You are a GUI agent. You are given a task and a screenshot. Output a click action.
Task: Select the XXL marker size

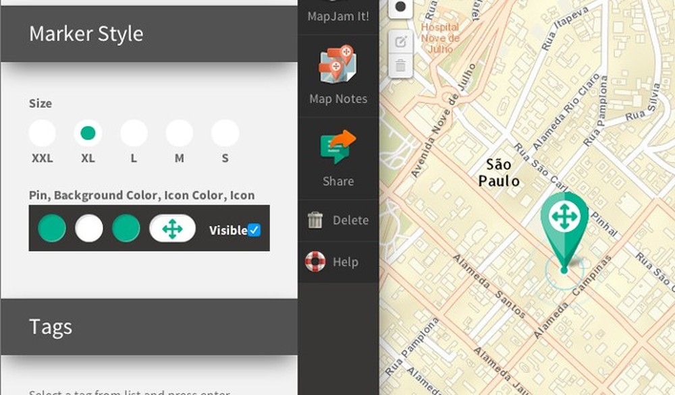[43, 132]
